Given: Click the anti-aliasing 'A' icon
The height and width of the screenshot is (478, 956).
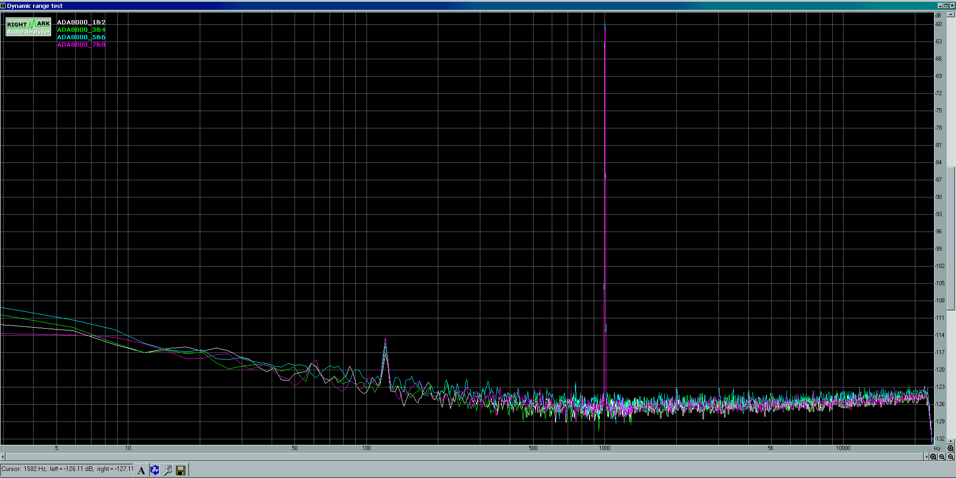Looking at the screenshot, I should pos(141,470).
